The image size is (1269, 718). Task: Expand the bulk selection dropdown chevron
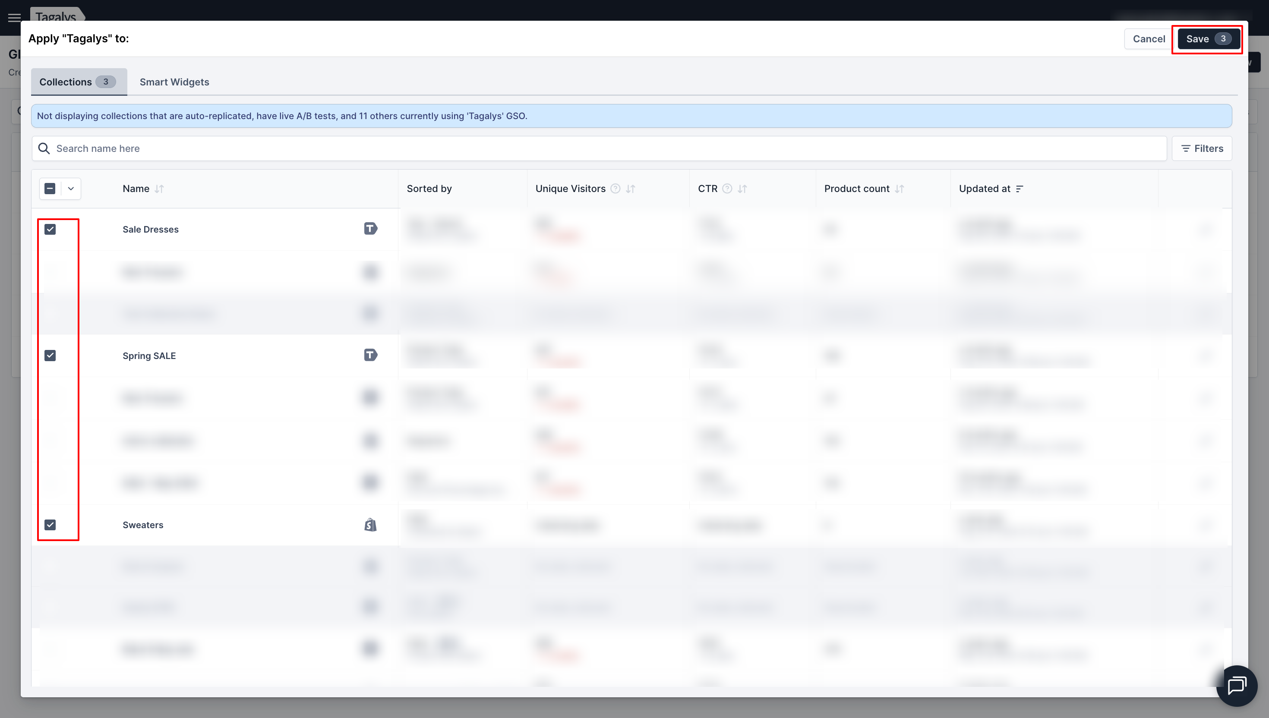(x=71, y=189)
